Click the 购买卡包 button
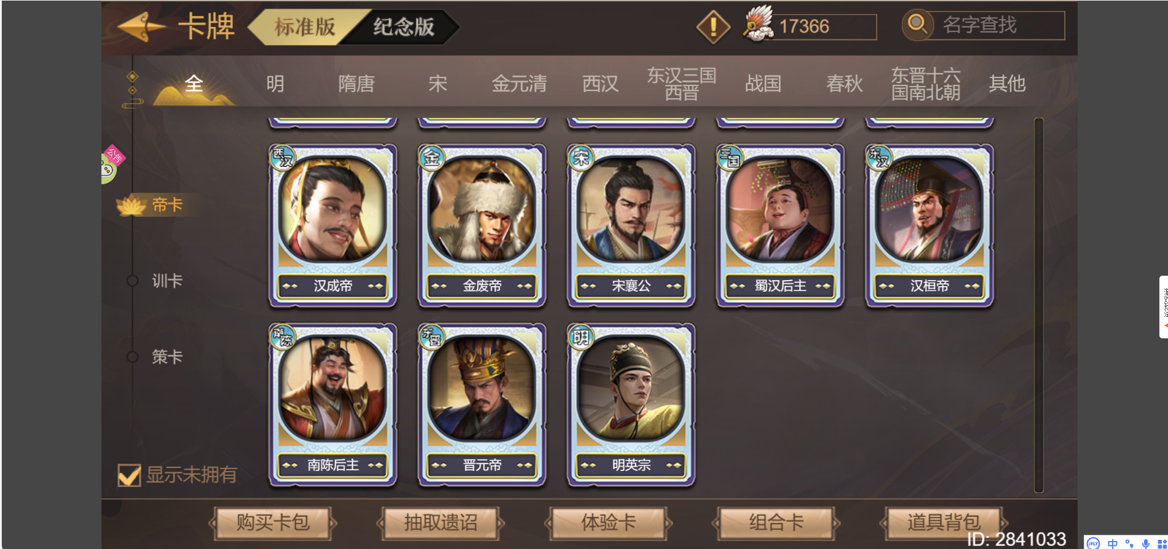Image resolution: width=1168 pixels, height=549 pixels. pos(273,523)
